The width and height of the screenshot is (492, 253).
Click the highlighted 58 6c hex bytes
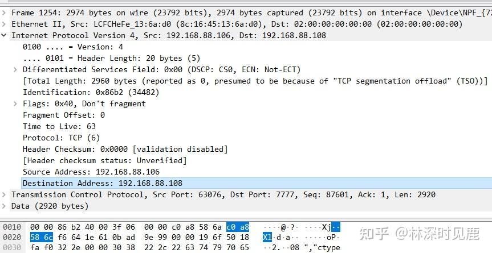(x=41, y=237)
